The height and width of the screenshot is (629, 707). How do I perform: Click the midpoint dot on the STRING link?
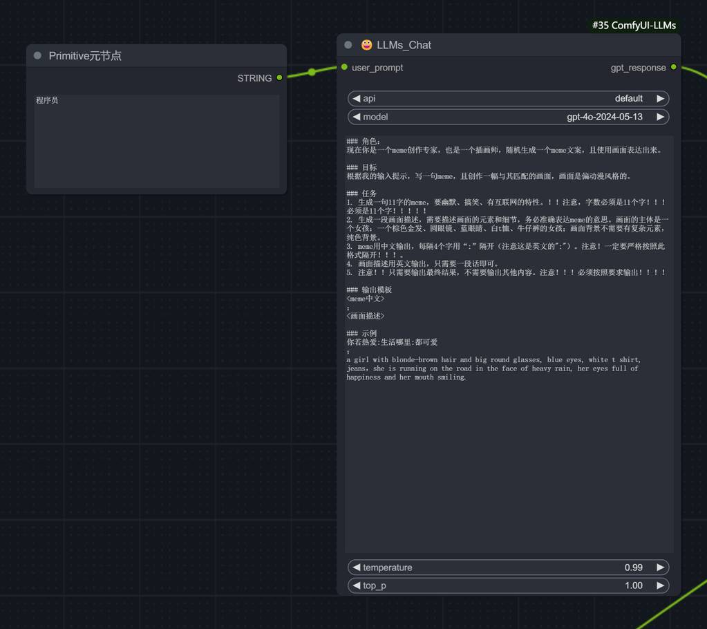tap(312, 72)
